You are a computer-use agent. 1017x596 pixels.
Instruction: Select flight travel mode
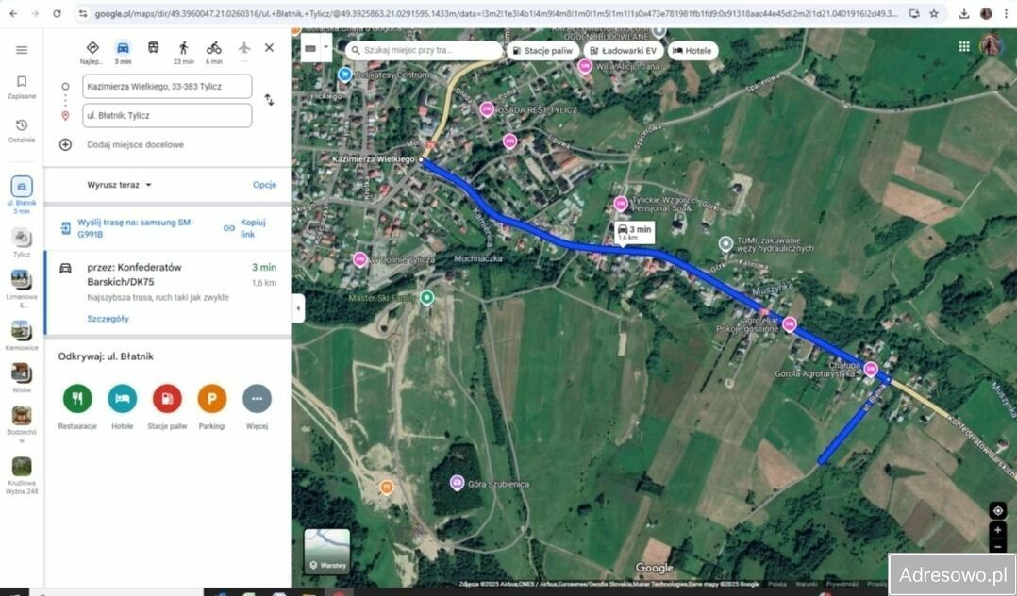click(243, 48)
